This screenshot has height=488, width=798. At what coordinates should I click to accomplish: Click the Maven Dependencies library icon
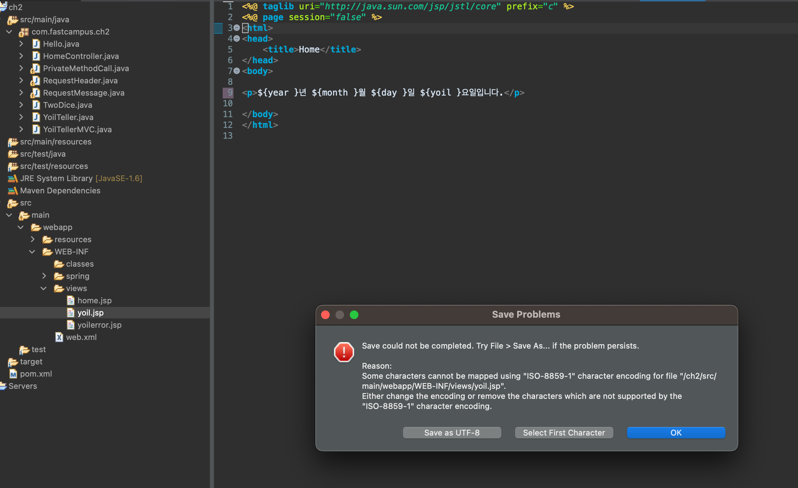[13, 191]
